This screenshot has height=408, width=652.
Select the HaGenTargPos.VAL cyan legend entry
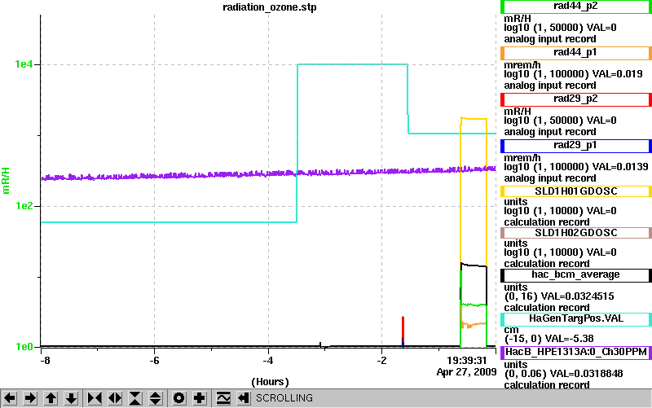click(576, 319)
